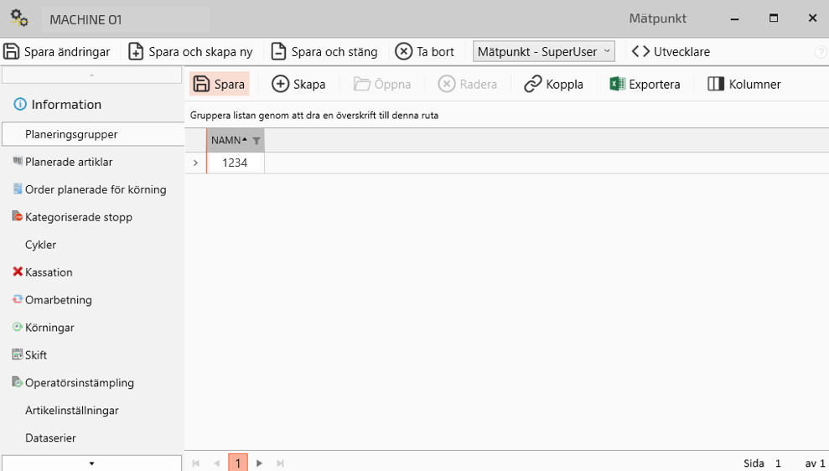
Task: Click the gears icon in title bar
Action: (x=18, y=18)
